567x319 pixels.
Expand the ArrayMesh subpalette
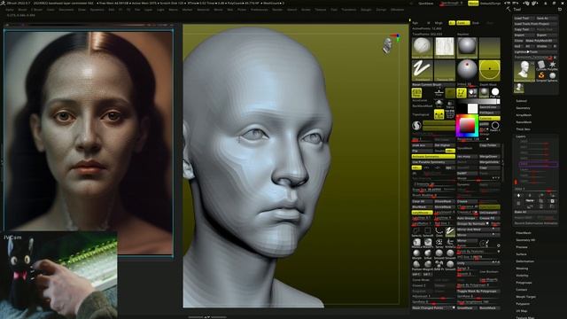pyautogui.click(x=524, y=114)
